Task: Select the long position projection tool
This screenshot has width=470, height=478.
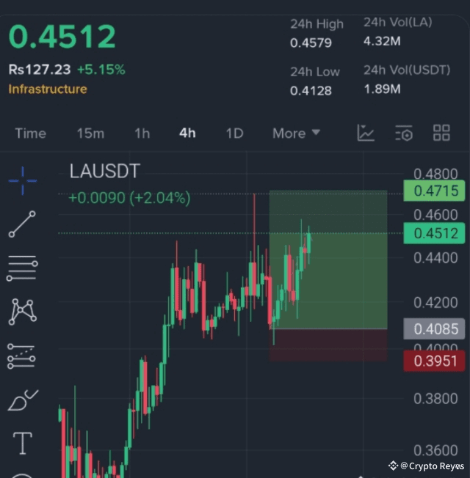Action: click(x=21, y=356)
